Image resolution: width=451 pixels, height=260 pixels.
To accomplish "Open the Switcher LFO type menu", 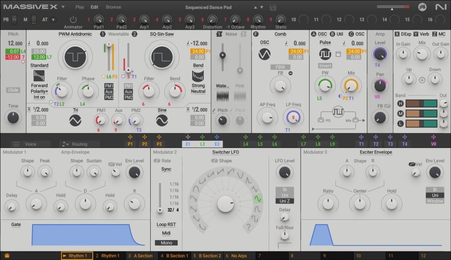I will pos(225,152).
